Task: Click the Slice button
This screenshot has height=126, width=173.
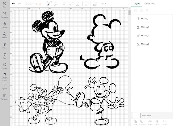Action: coord(135,122)
